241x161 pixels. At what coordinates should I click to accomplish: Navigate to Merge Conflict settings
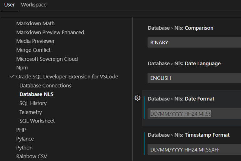point(33,50)
